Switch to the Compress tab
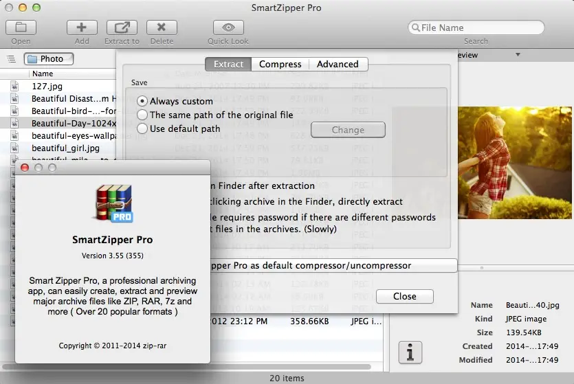 coord(280,65)
